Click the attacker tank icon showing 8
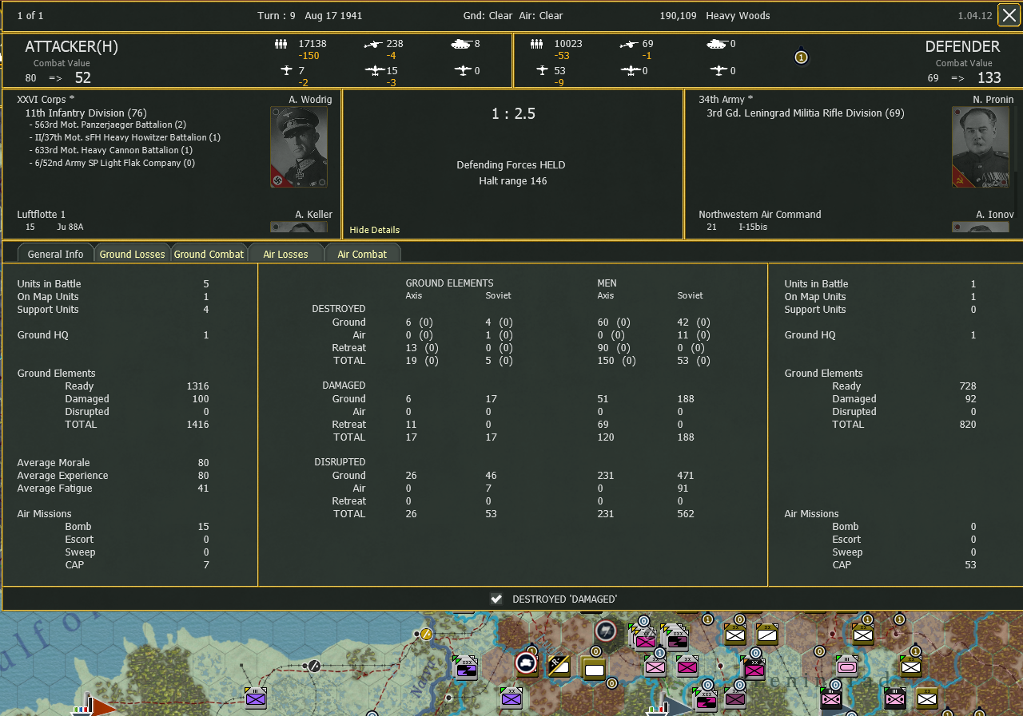 [x=461, y=44]
